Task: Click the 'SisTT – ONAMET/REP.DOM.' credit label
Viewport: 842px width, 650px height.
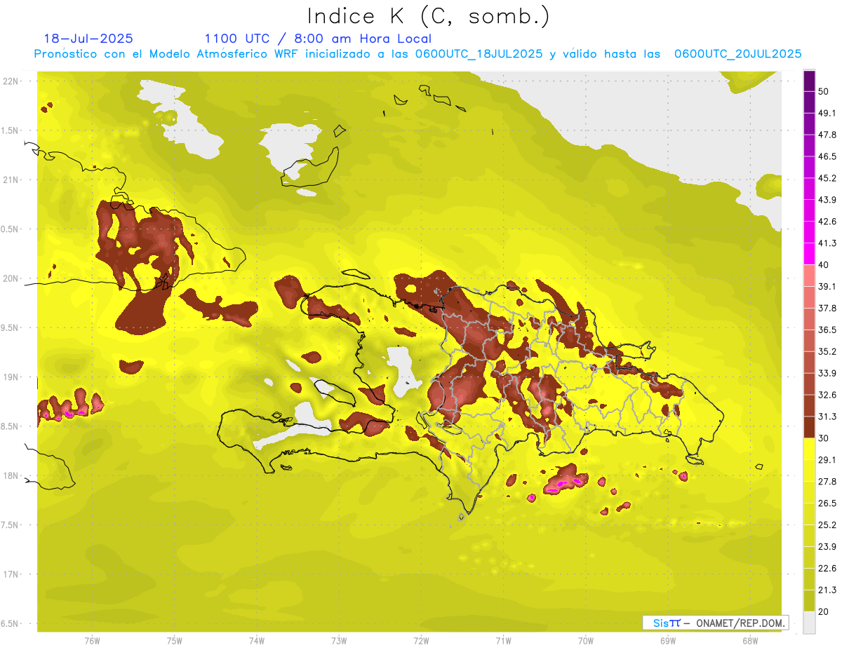Action: coord(716,623)
